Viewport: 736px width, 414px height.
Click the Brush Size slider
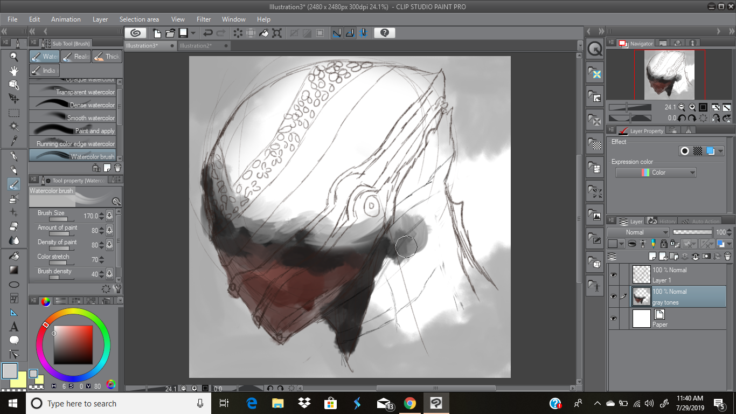62,219
